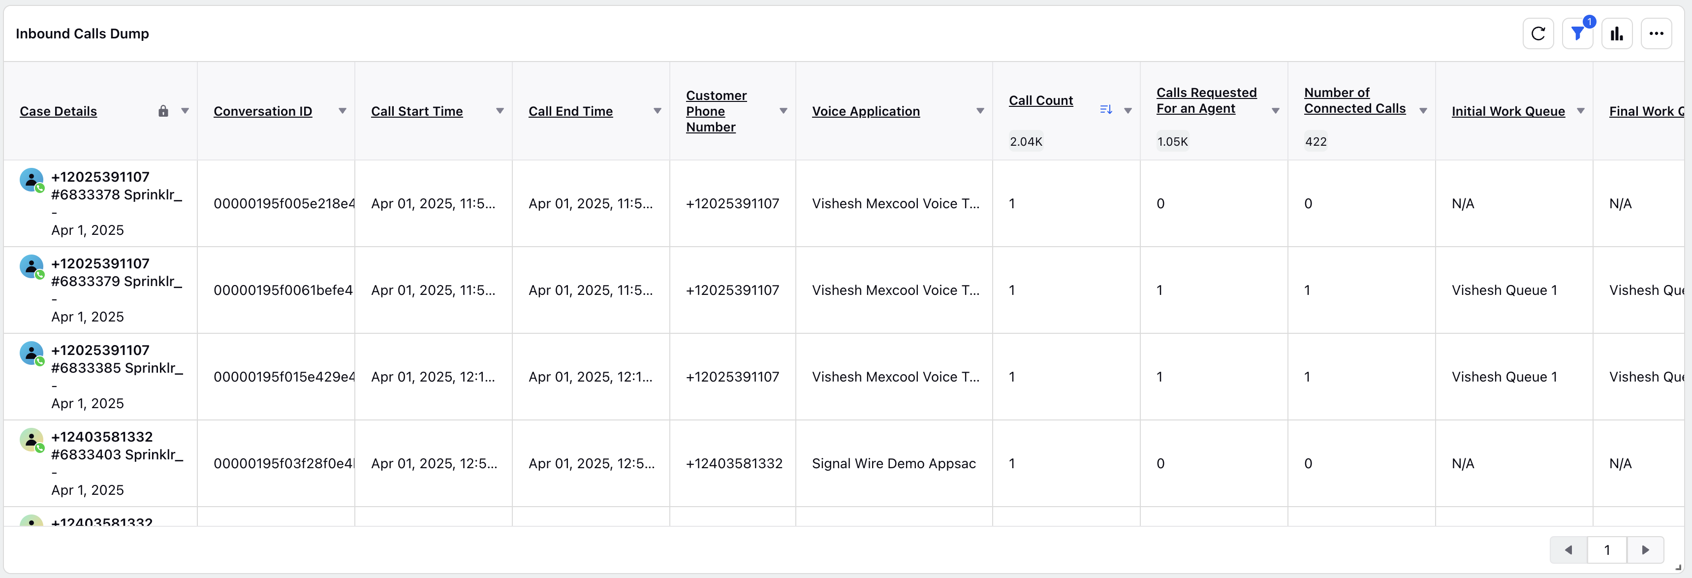Click Calls Requested For an Agent header
1692x578 pixels.
[x=1207, y=100]
